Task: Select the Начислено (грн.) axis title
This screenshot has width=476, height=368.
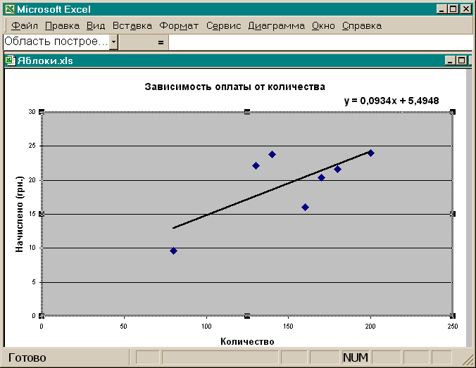Action: [x=19, y=214]
